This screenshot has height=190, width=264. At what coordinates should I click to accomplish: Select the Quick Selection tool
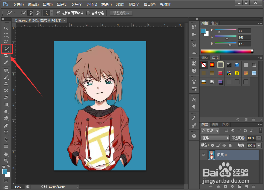pos(6,49)
